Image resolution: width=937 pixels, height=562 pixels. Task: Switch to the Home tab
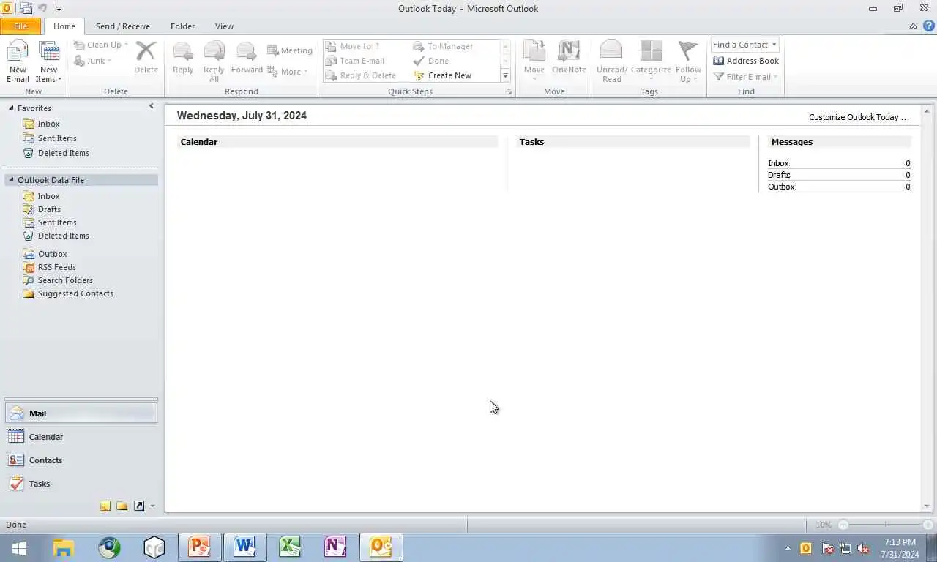pyautogui.click(x=64, y=26)
